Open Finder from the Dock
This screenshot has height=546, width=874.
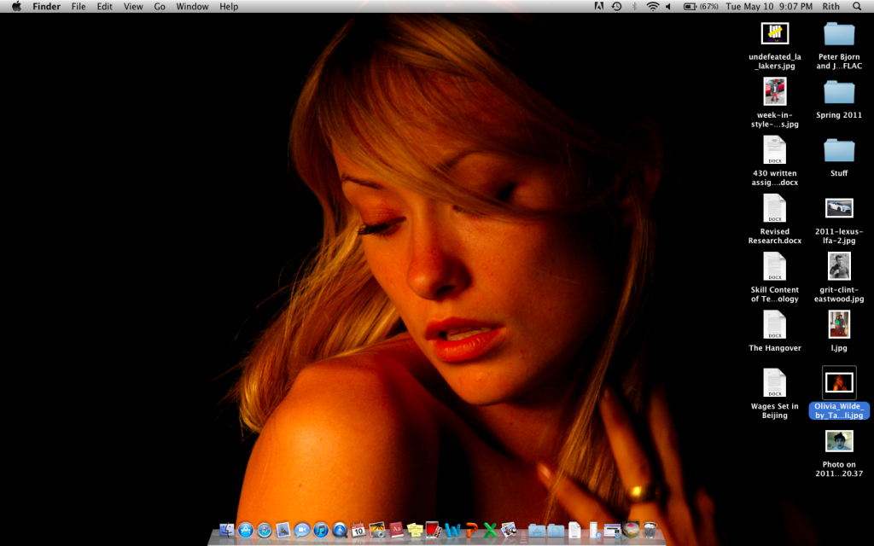(227, 530)
